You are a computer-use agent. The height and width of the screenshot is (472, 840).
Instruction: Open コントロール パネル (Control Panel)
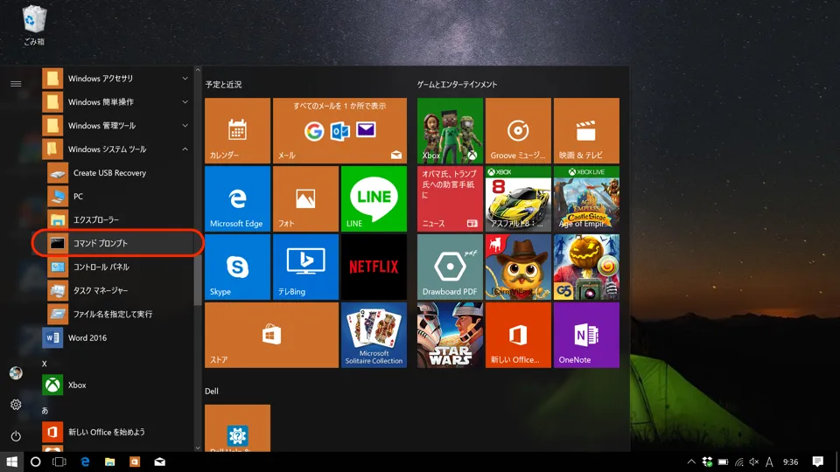(x=118, y=267)
